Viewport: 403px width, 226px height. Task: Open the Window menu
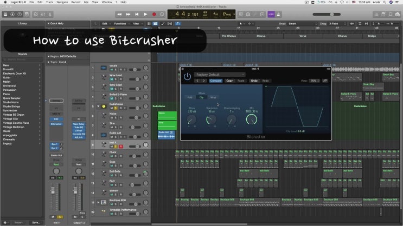point(107,2)
